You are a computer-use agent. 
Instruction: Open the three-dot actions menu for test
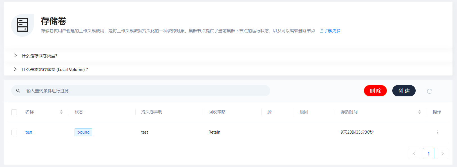[x=438, y=132]
